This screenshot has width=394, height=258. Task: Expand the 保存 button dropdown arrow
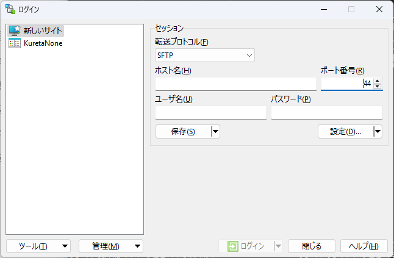pos(215,131)
